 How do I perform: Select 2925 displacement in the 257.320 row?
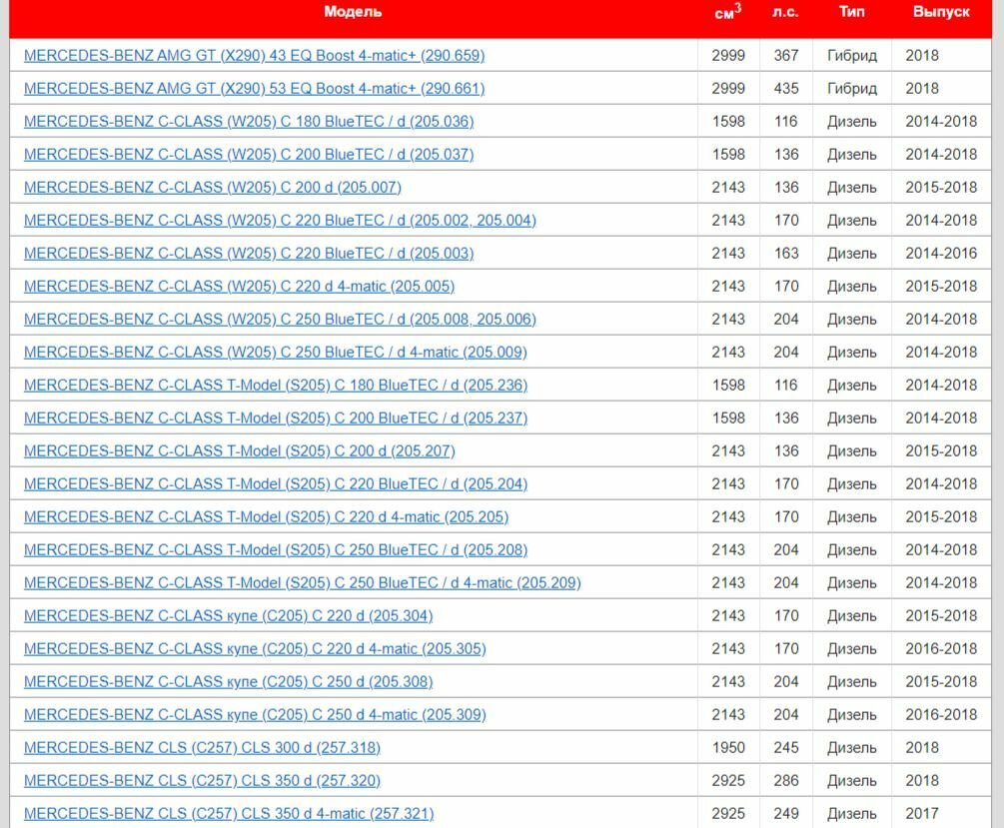click(x=728, y=781)
